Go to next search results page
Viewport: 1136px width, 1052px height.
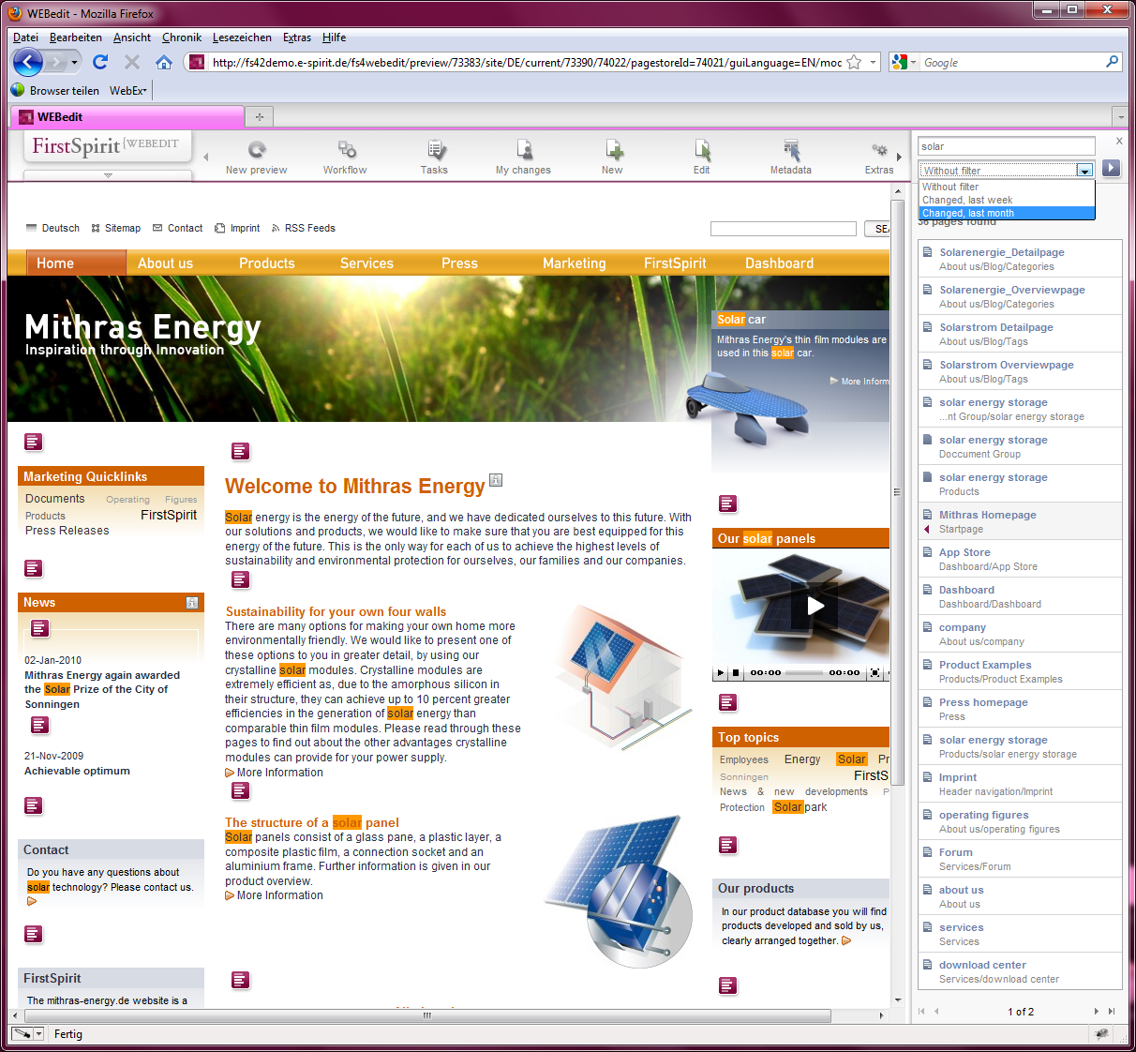click(1096, 1012)
